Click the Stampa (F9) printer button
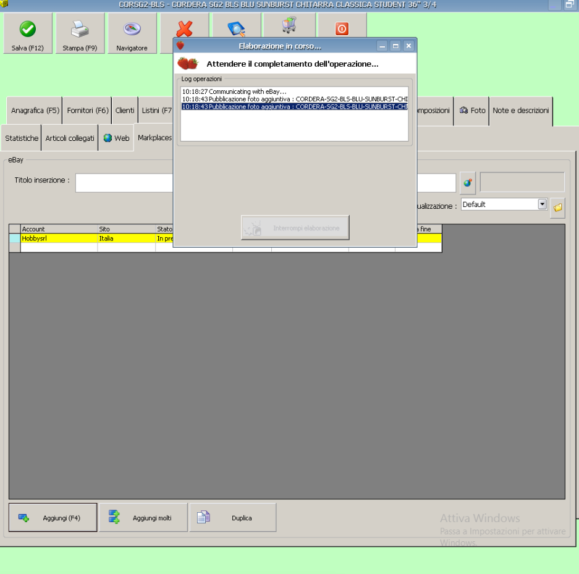 pos(80,33)
